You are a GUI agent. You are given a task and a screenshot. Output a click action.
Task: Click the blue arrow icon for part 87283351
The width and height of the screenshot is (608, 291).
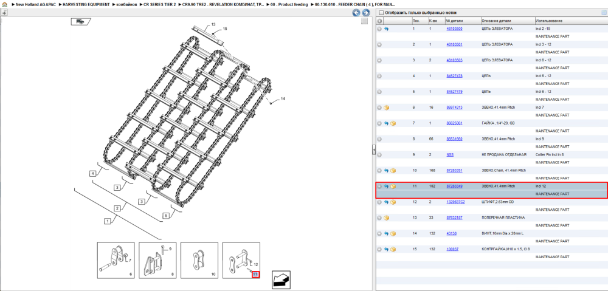click(x=386, y=171)
